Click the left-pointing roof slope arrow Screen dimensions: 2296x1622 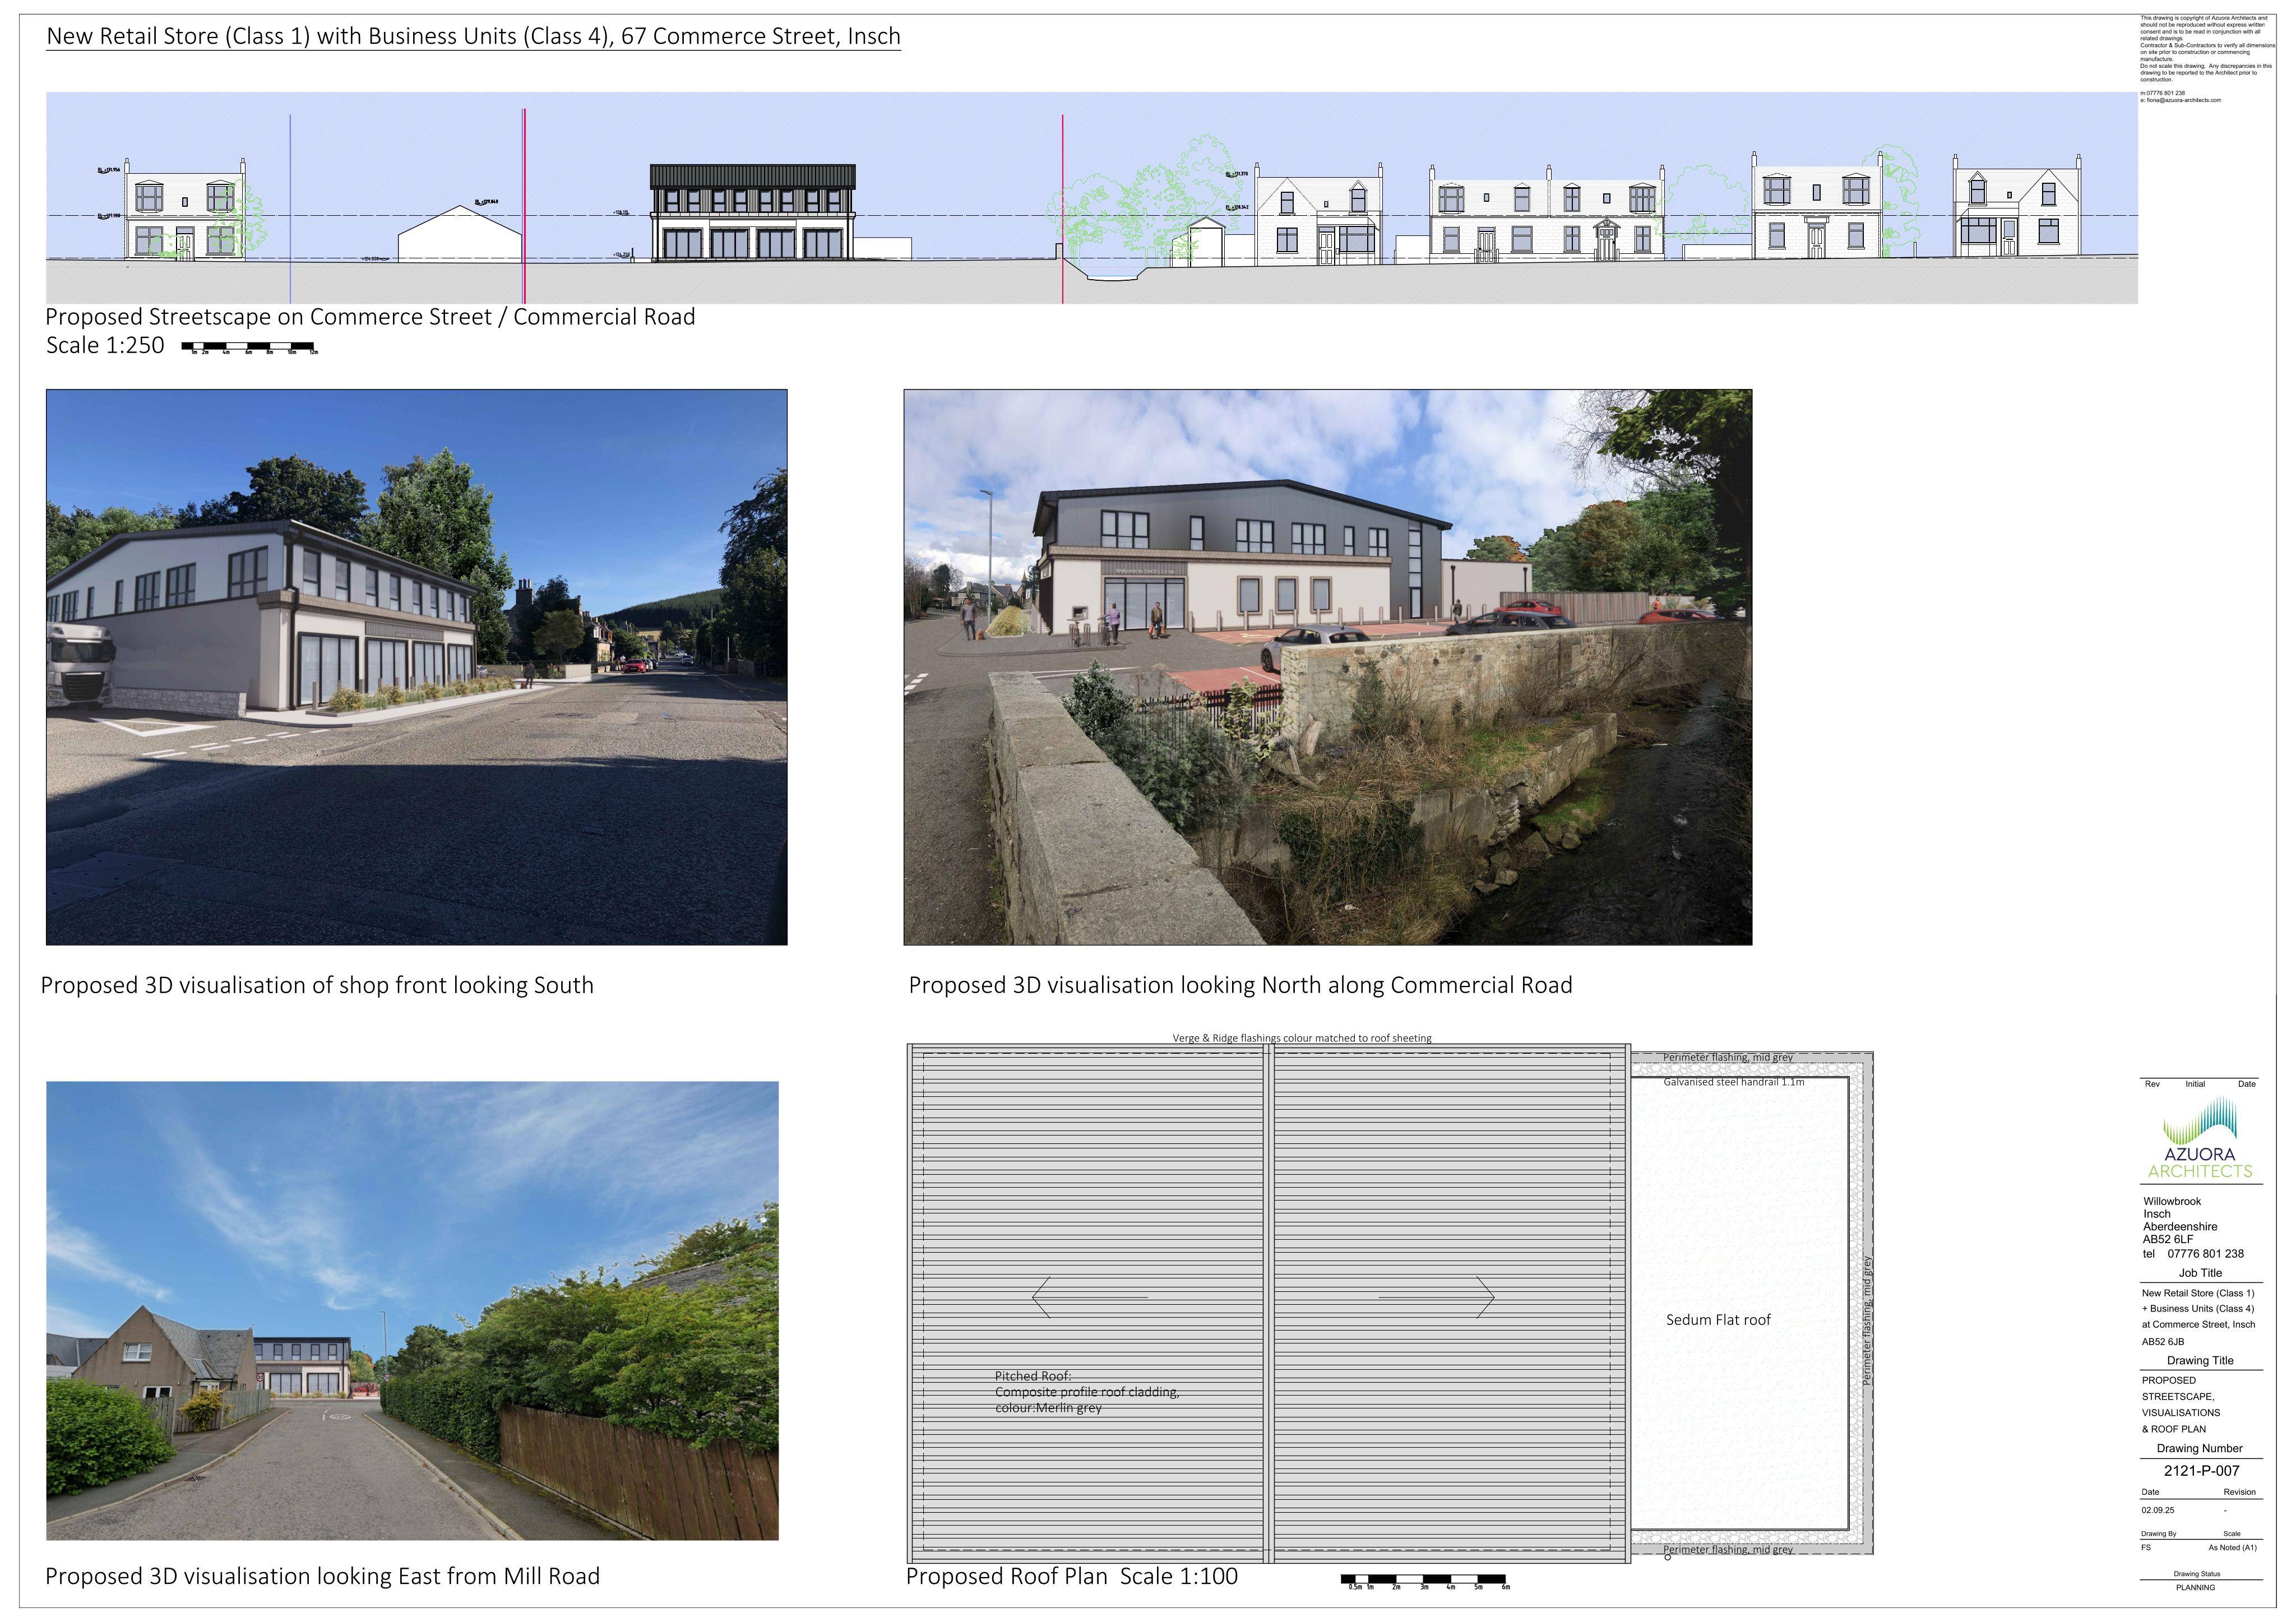point(1089,1297)
